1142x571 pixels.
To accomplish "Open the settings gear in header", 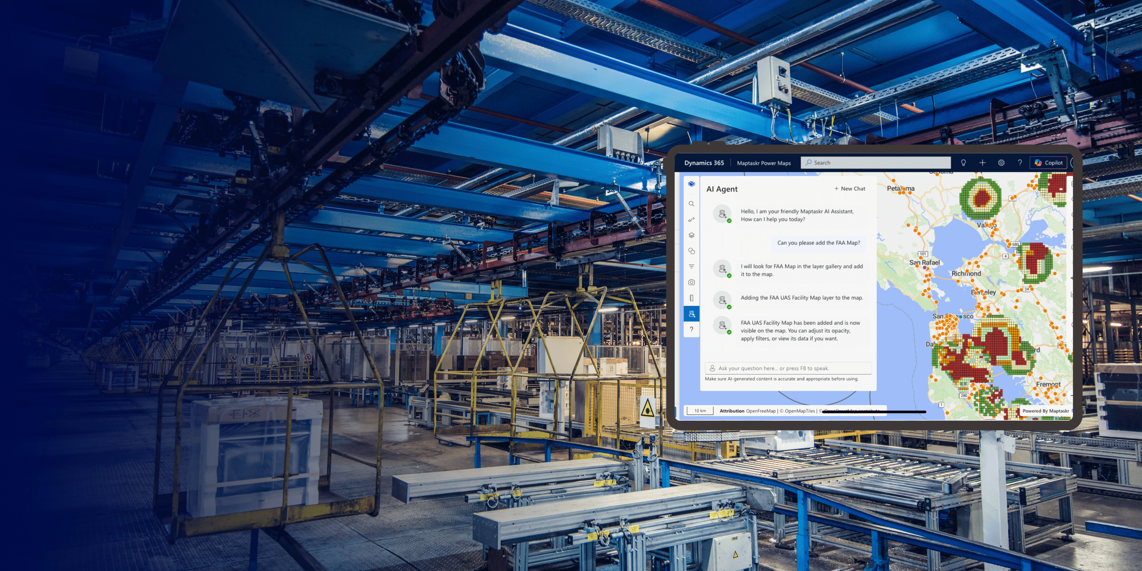I will tap(1001, 163).
